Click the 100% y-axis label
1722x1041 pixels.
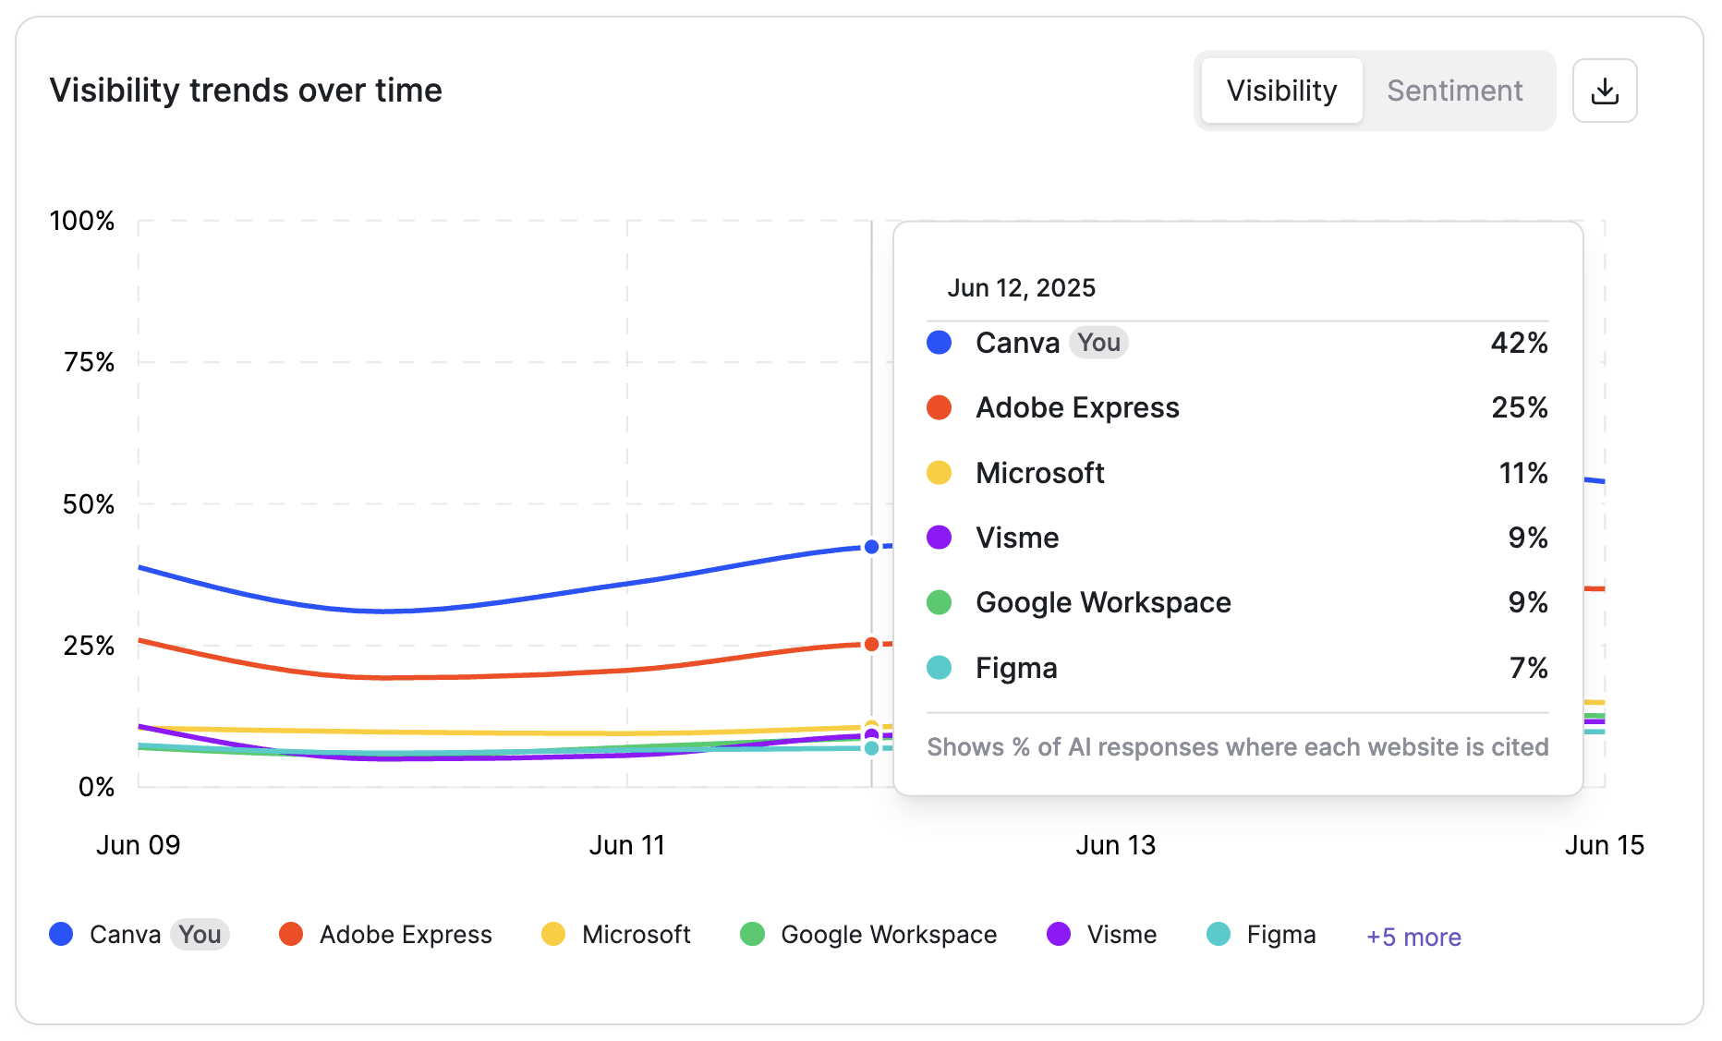click(82, 221)
